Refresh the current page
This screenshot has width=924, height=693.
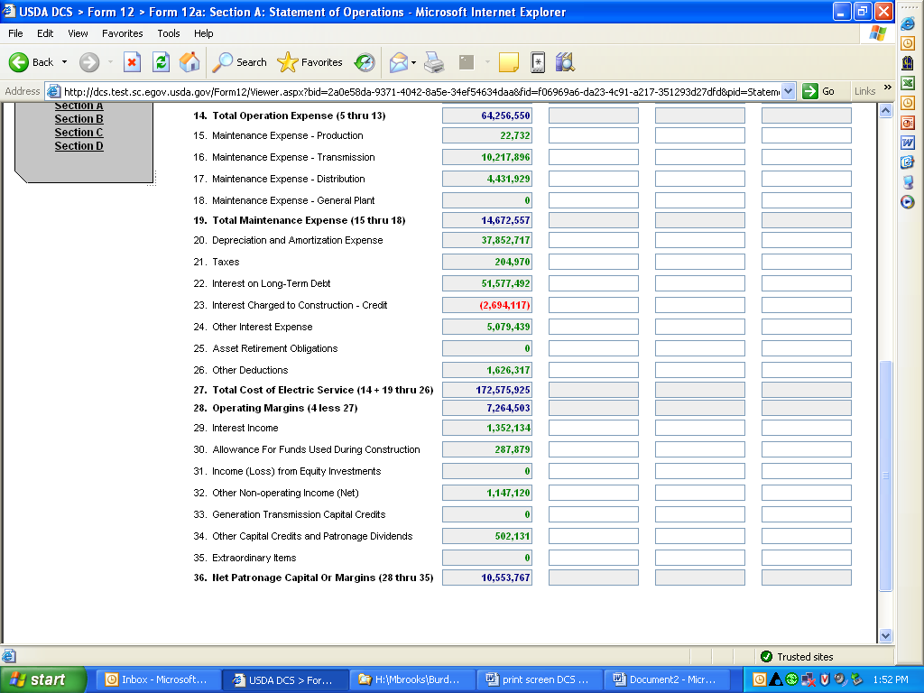(161, 62)
